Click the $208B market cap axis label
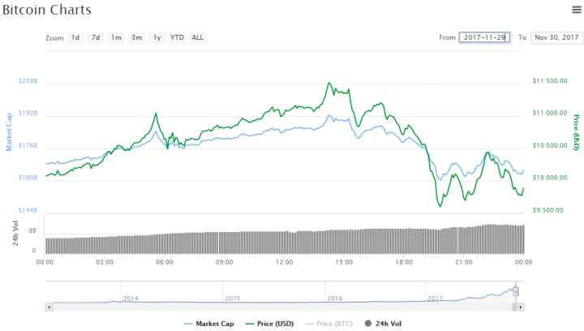The image size is (584, 331). 28,80
